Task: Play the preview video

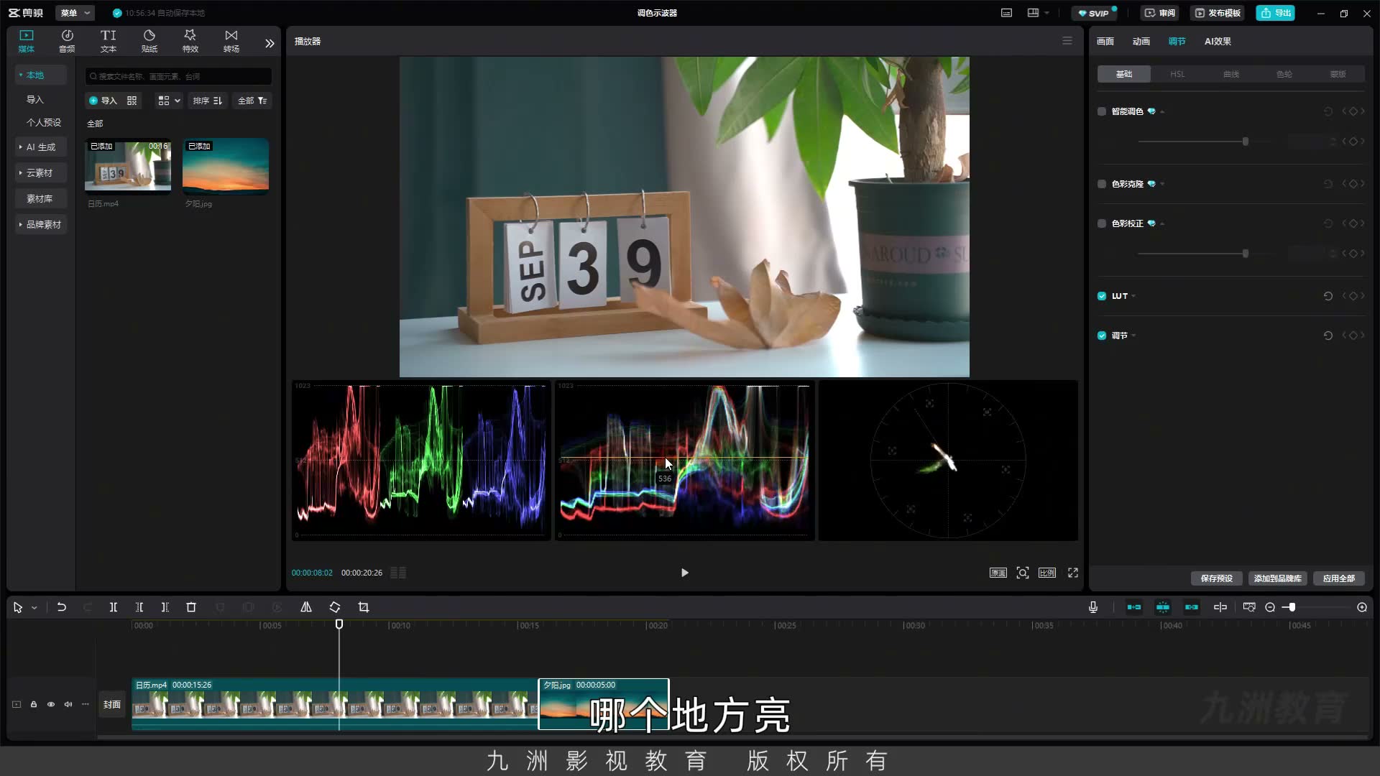Action: 684,573
